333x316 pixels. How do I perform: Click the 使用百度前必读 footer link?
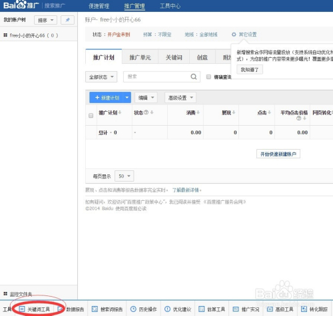[131, 208]
